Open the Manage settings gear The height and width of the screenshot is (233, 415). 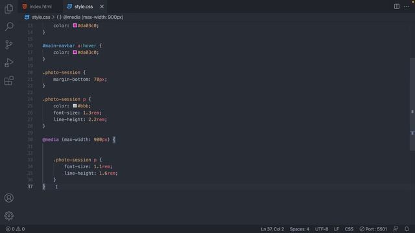tap(8, 216)
